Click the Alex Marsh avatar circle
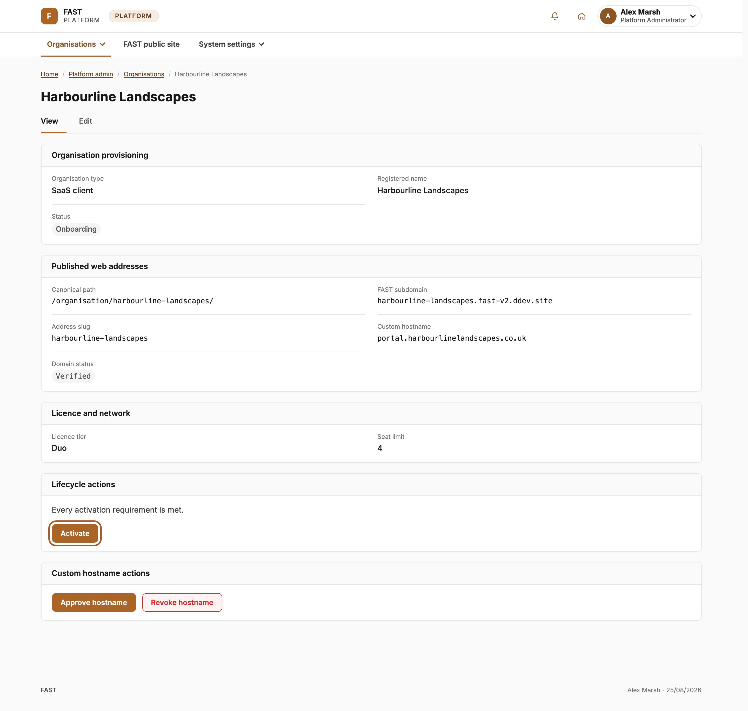 click(608, 16)
